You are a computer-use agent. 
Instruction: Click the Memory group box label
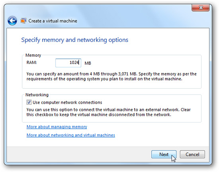33,55
